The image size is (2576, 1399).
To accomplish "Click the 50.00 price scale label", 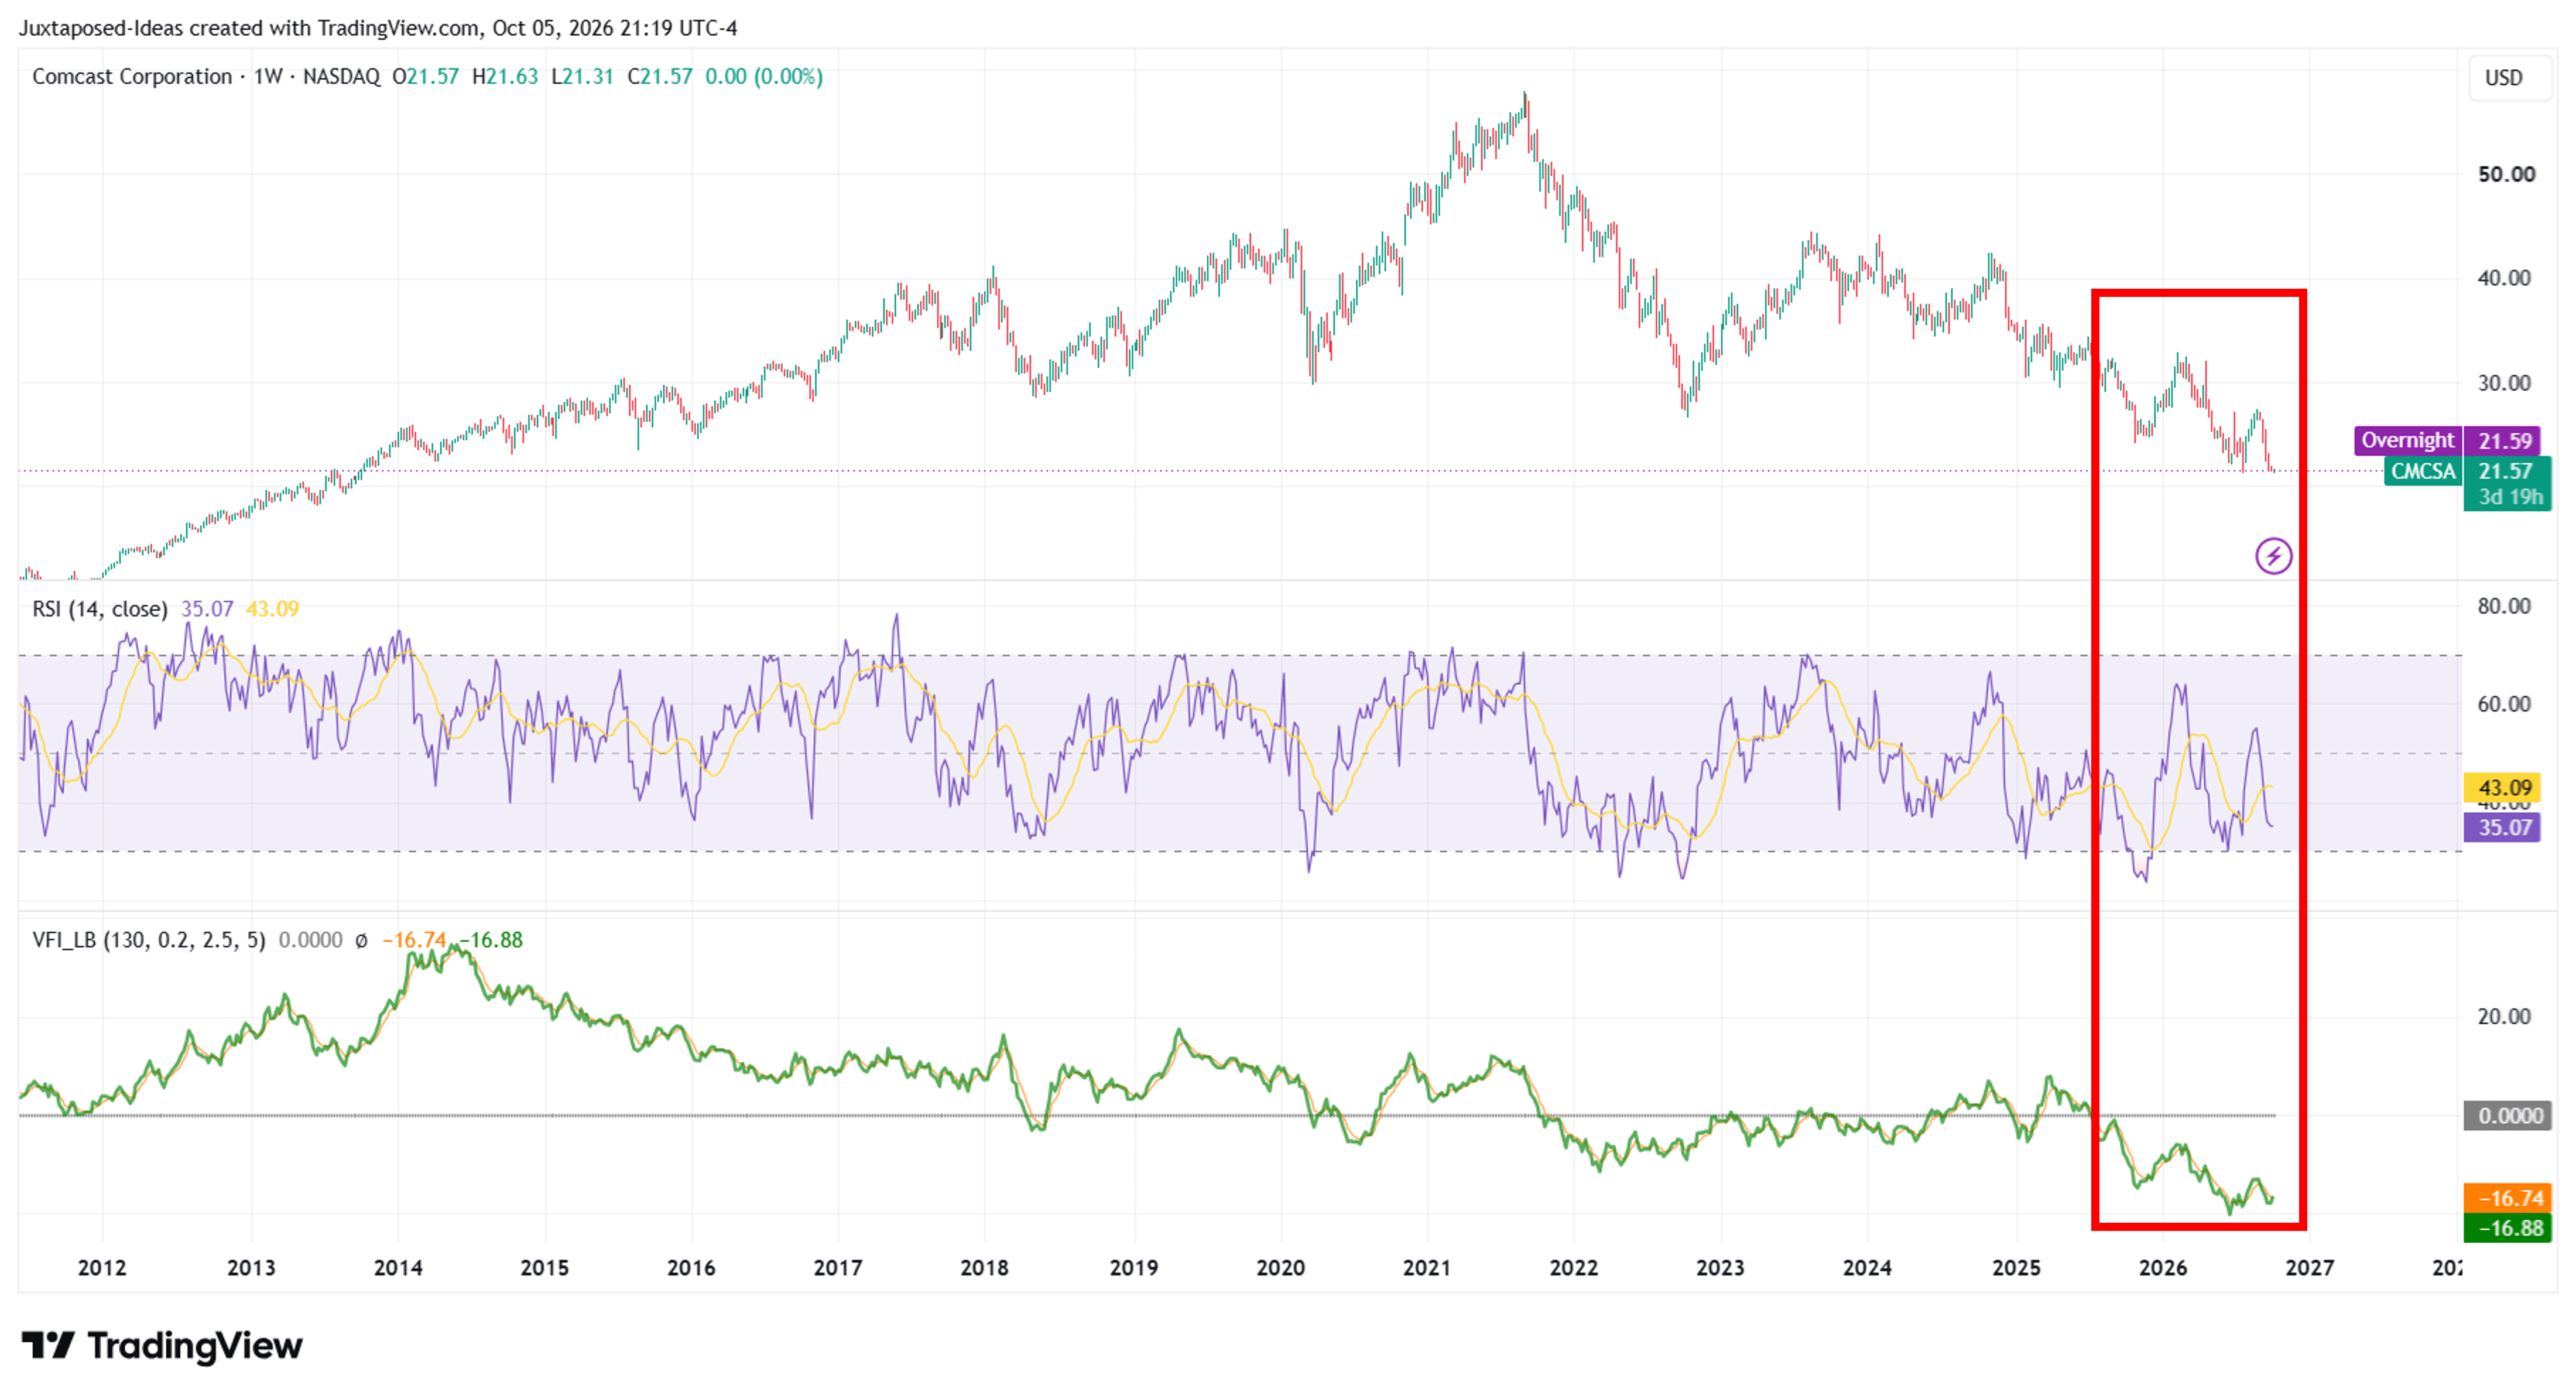I will tap(2506, 174).
